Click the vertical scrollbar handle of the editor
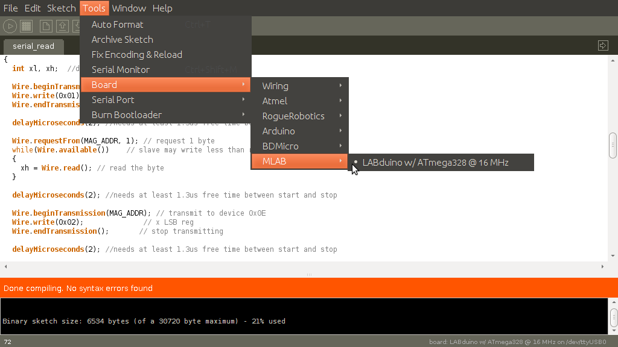618x347 pixels. (613, 145)
